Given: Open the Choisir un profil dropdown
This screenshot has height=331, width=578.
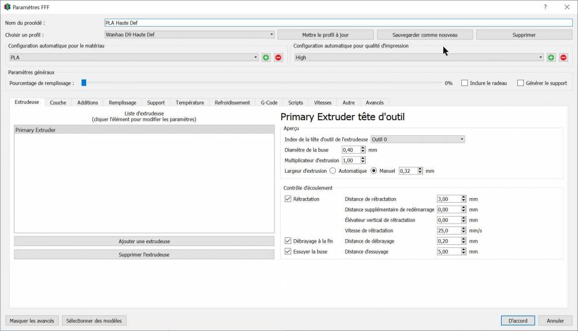Looking at the screenshot, I should (x=190, y=35).
